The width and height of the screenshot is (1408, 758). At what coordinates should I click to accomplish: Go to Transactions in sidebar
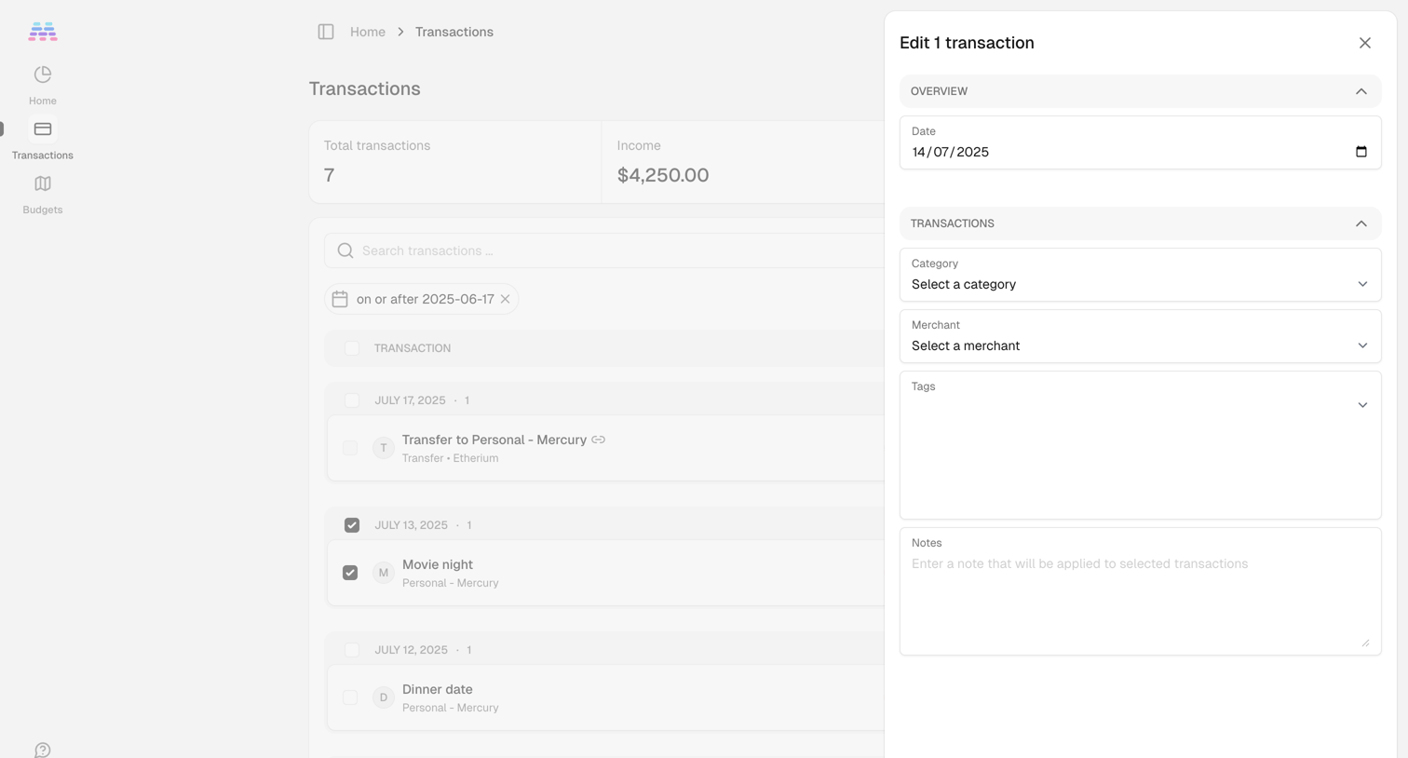click(43, 139)
